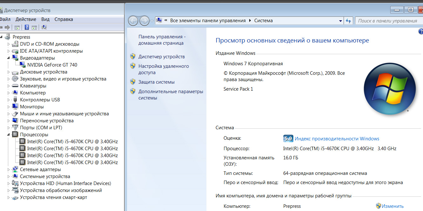Open the Действие menu
423x211 pixels.
(x=26, y=19)
